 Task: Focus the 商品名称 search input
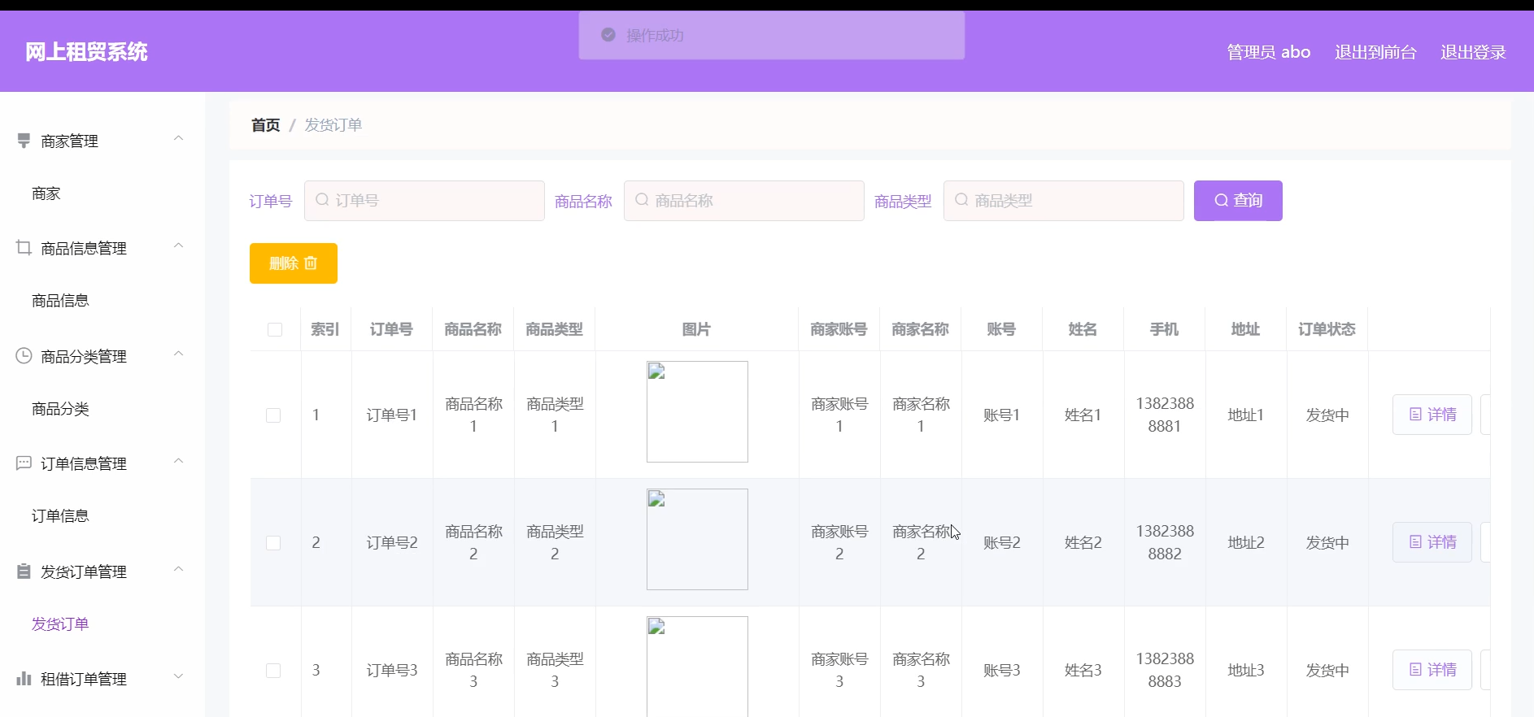point(744,201)
